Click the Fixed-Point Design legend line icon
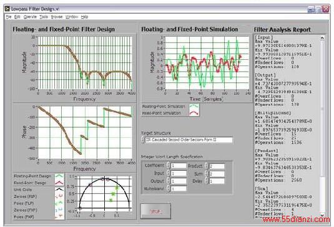The height and width of the screenshot is (227, 334). pyautogui.click(x=59, y=183)
